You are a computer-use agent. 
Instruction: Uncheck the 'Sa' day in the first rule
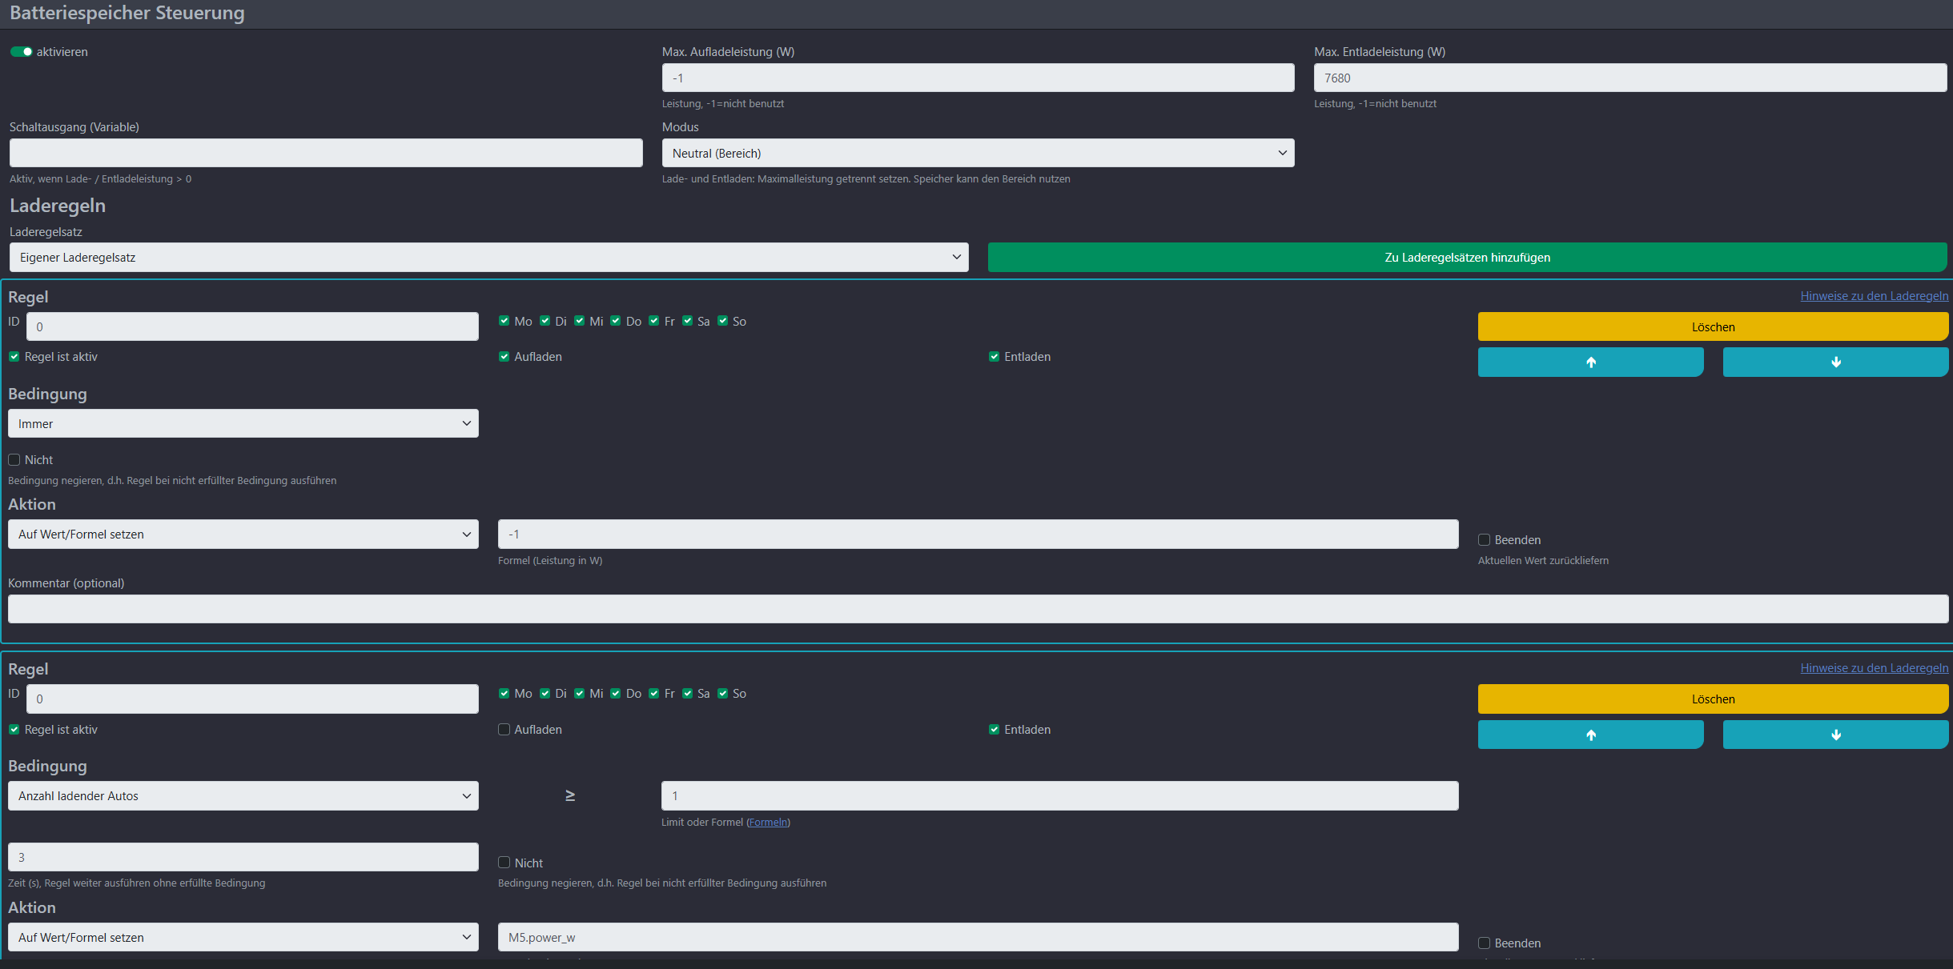[x=688, y=321]
